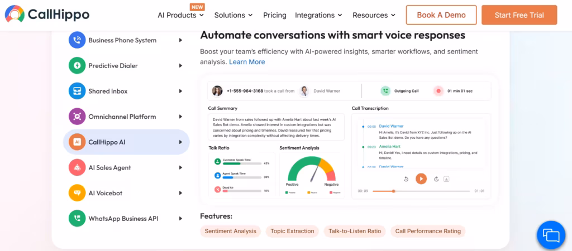Screen dimensions: 572x251
Task: Click the red recording indicator icon
Action: (438, 91)
